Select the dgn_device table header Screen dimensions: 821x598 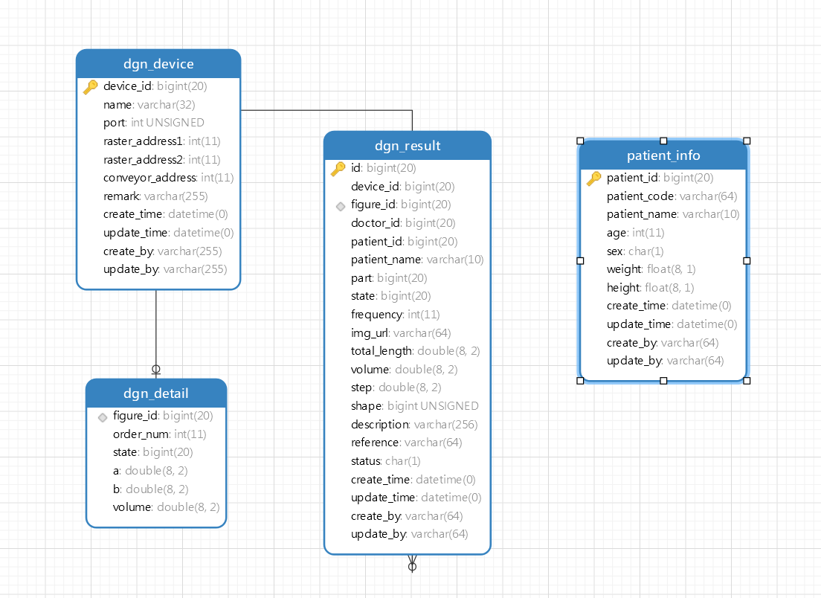[x=158, y=64]
